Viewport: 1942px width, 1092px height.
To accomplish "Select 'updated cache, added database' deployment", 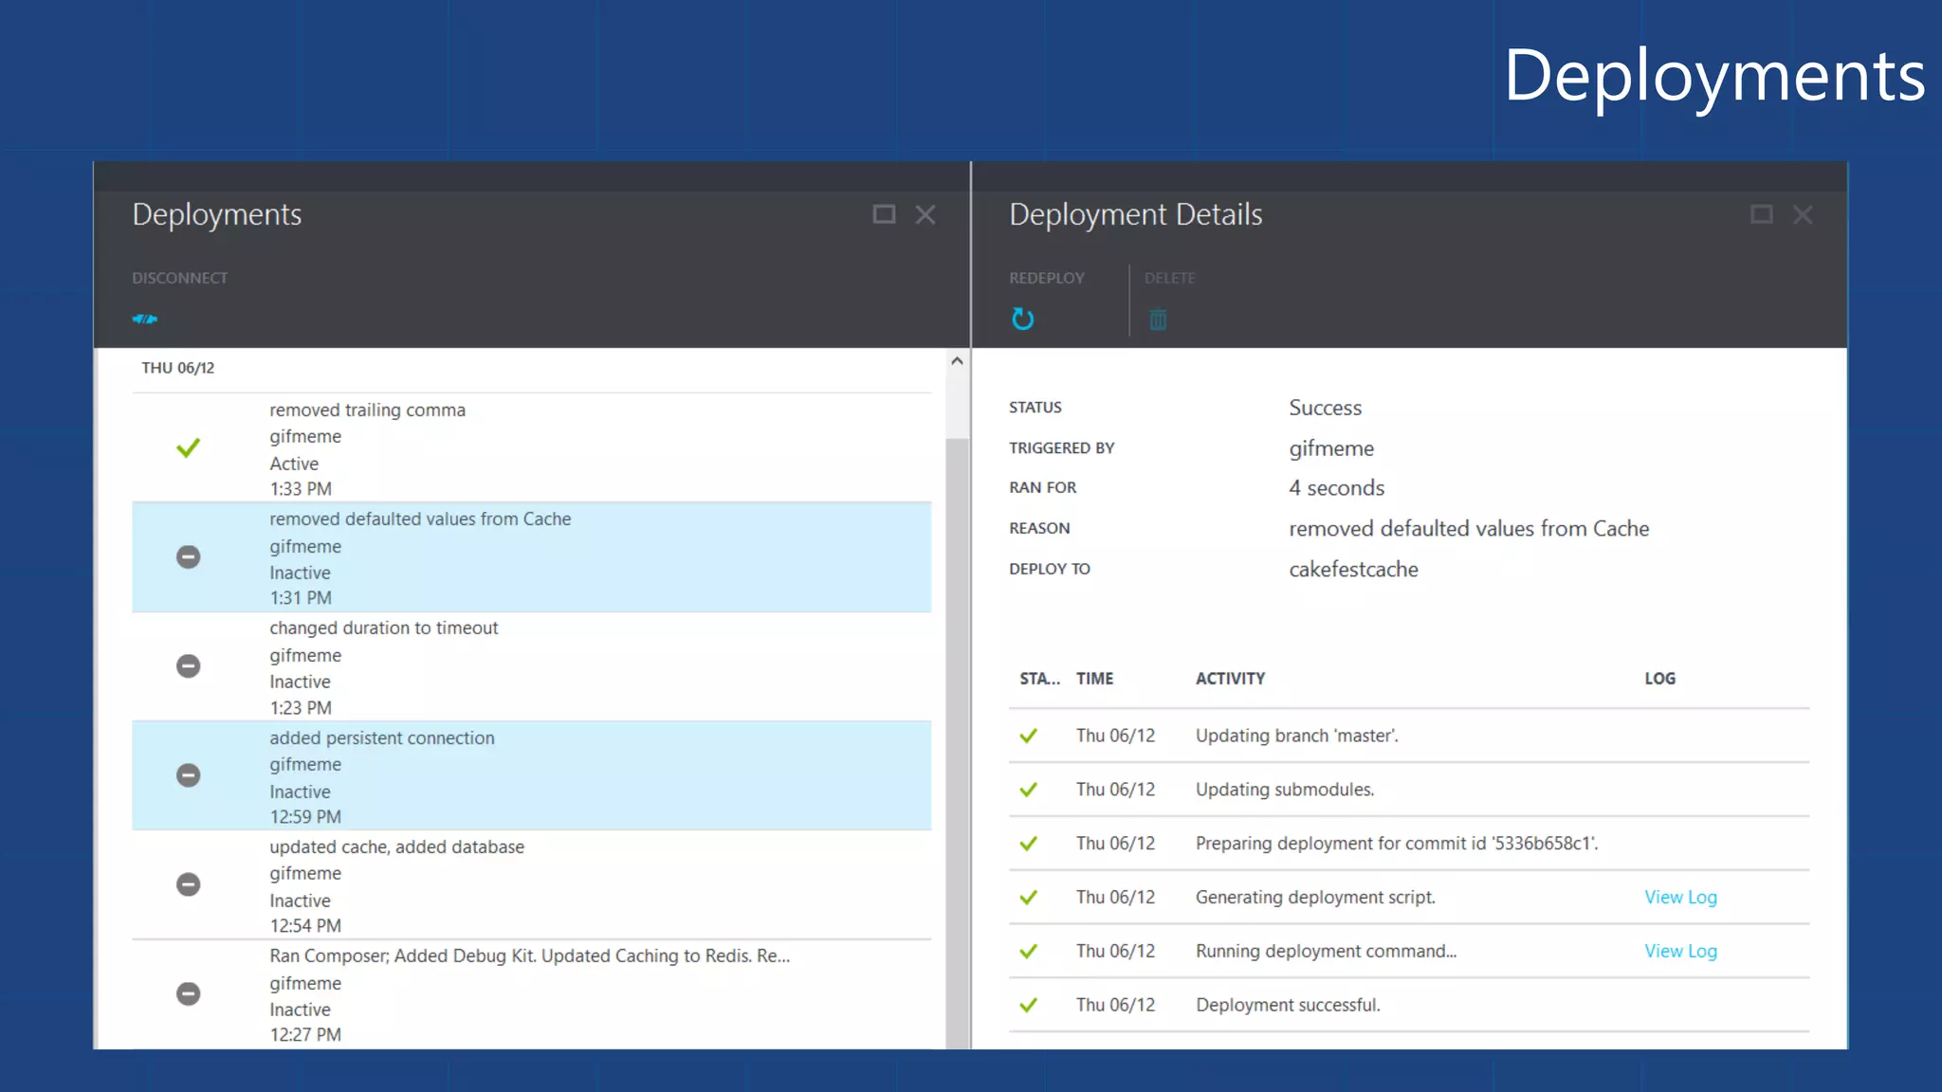I will click(x=396, y=846).
